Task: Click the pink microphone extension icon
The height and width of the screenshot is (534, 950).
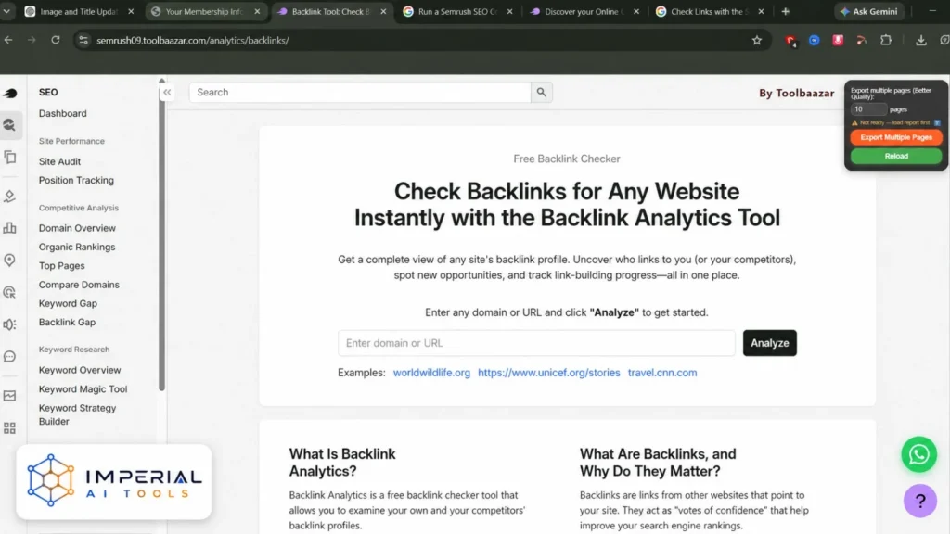Action: (x=838, y=40)
